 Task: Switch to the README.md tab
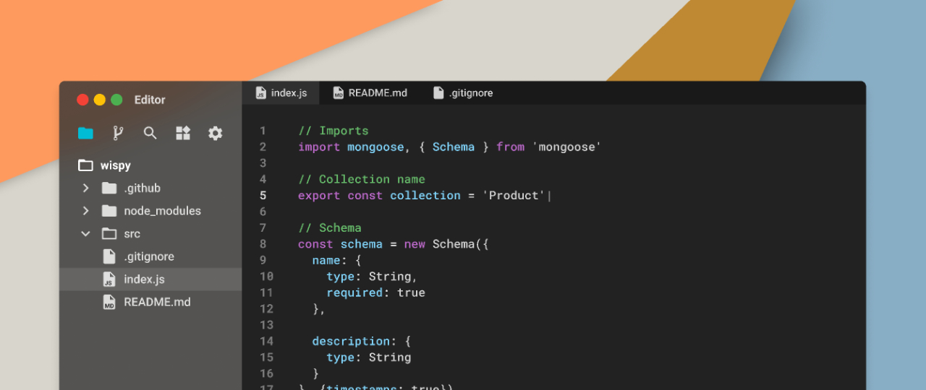point(370,93)
